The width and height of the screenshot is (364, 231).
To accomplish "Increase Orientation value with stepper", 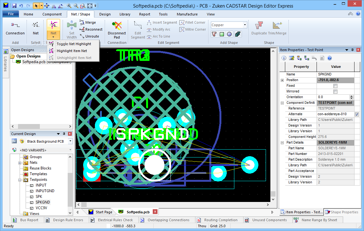I will point(351,96).
